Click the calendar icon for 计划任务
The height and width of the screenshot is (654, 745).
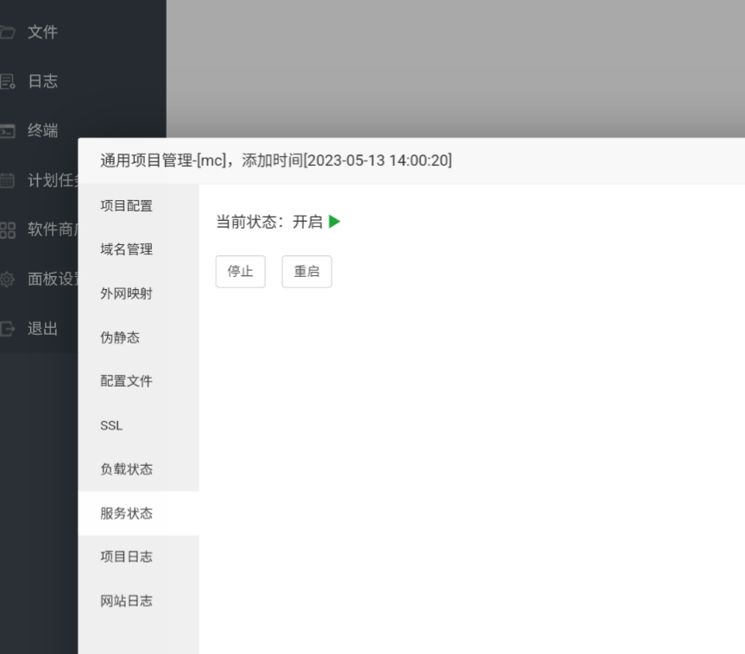click(x=6, y=180)
